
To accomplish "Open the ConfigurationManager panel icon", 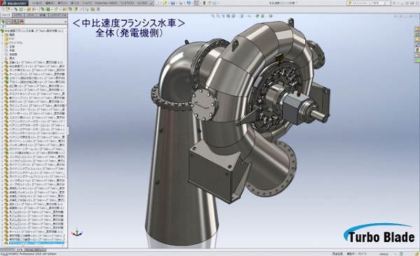I will (15, 22).
